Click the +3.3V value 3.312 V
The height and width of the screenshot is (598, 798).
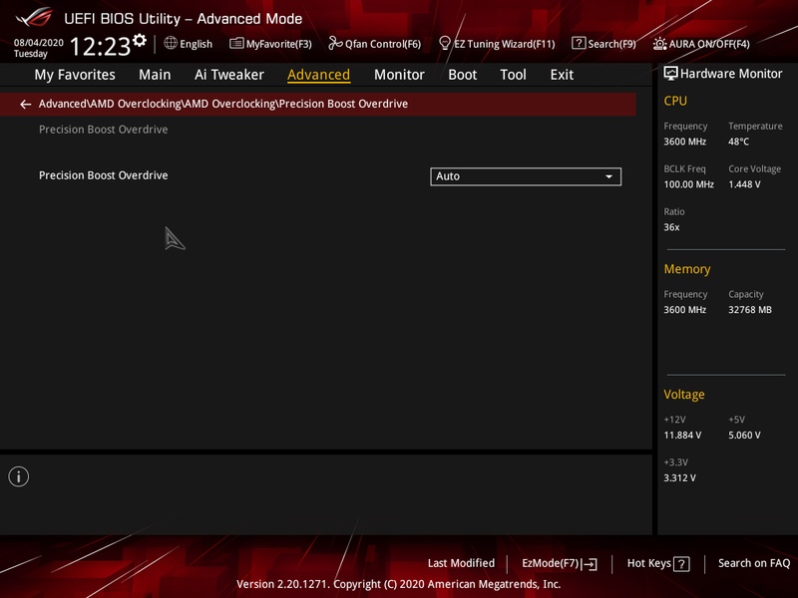point(680,478)
